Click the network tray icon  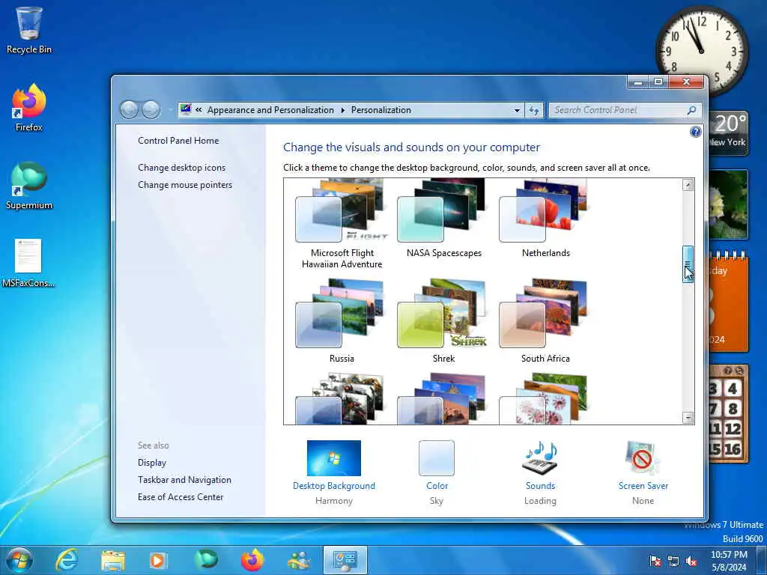coord(673,562)
